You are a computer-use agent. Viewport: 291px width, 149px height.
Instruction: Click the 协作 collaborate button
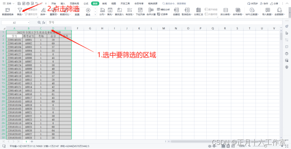tap(264, 3)
